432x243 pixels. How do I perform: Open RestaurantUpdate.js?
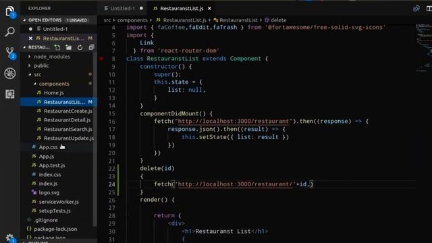tap(69, 138)
